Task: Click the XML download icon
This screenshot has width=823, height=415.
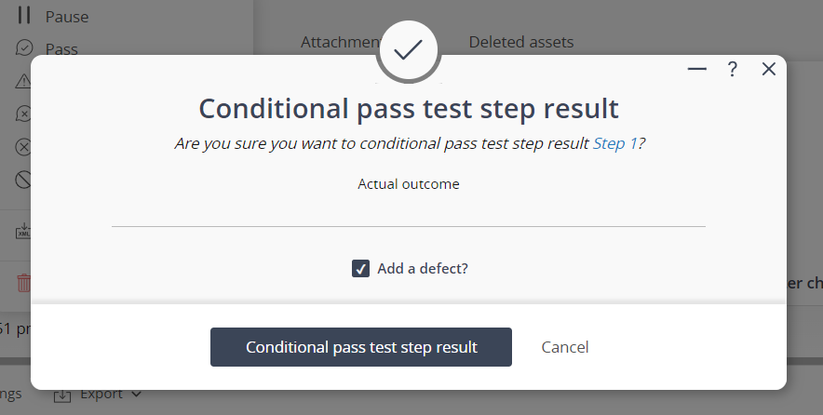Action: (23, 231)
